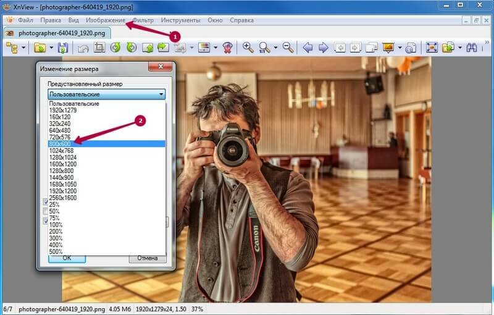Go to next image with right arrow
The width and height of the screenshot is (494, 315).
tap(323, 48)
